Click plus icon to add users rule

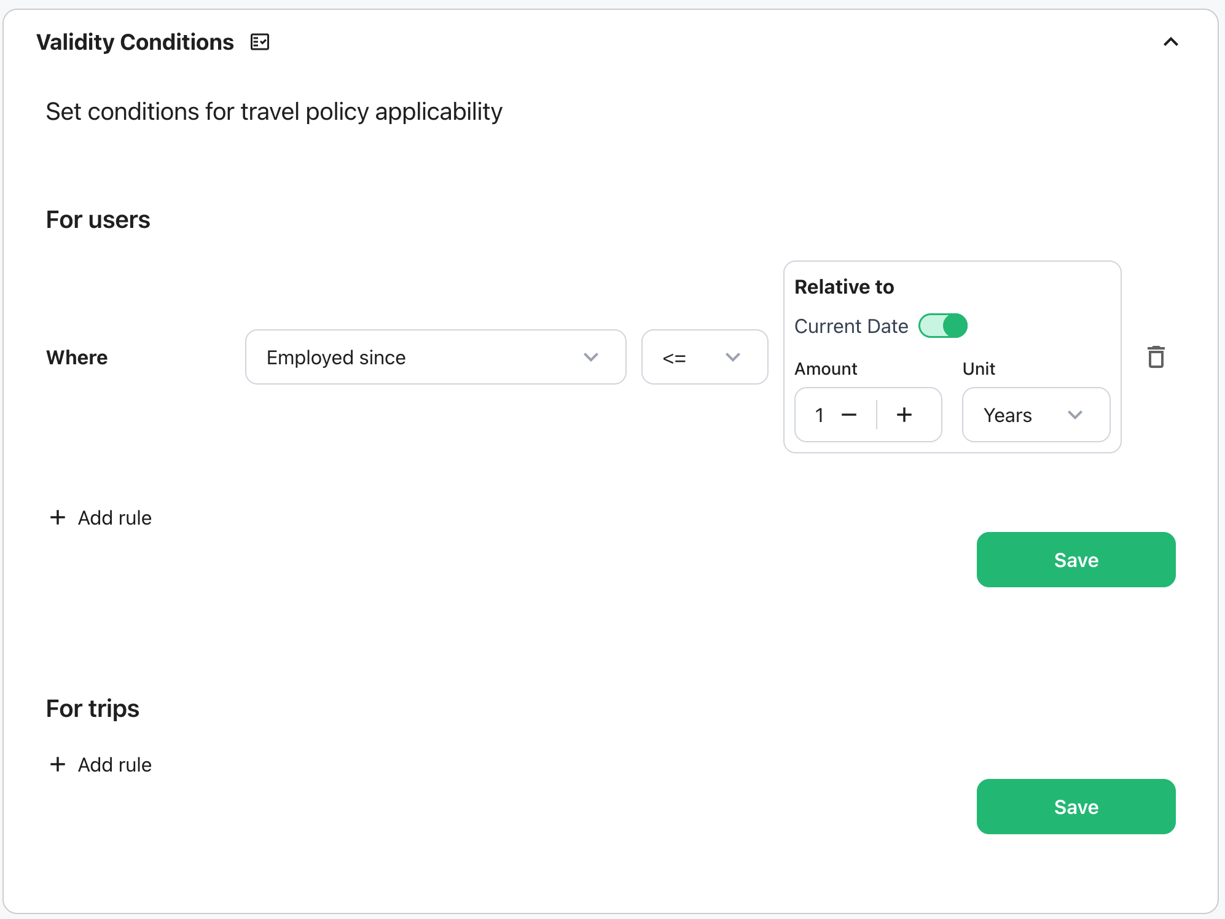pos(58,517)
